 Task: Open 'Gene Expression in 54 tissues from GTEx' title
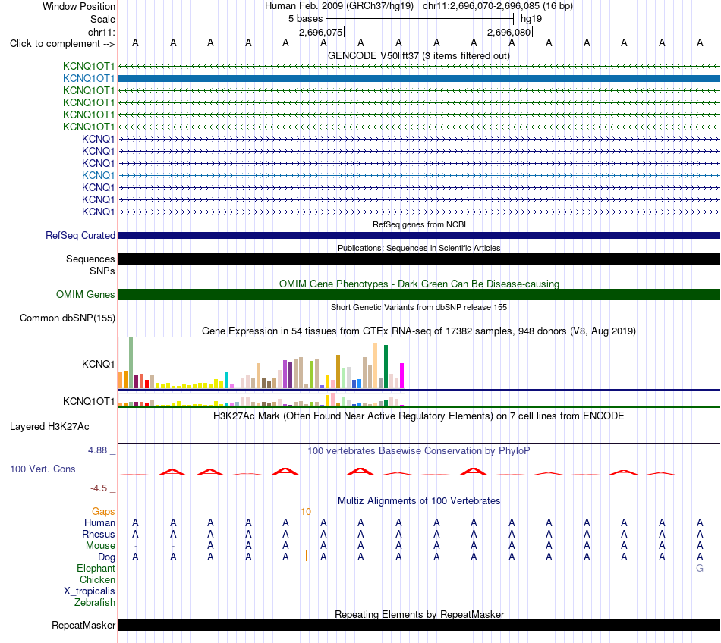419,331
